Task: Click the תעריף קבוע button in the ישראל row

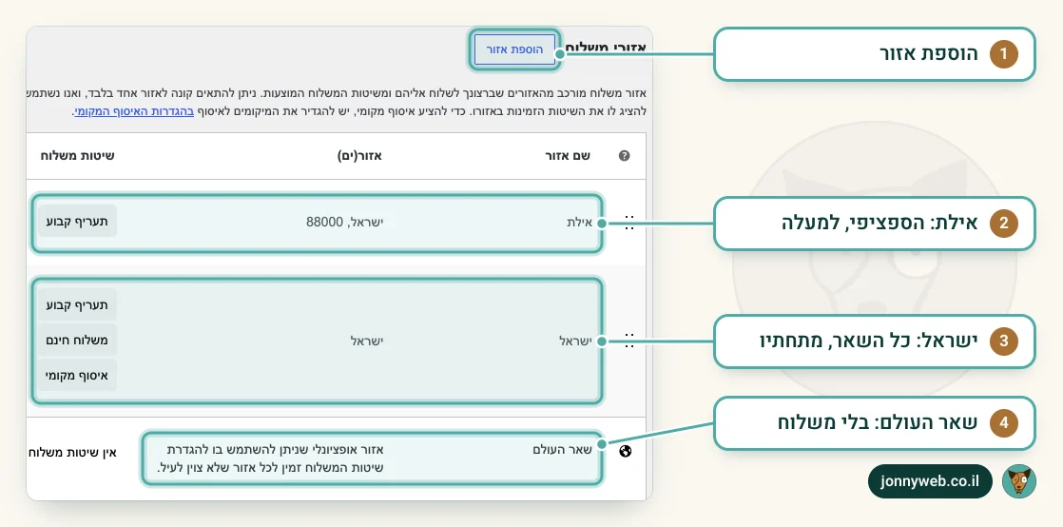Action: pos(77,305)
